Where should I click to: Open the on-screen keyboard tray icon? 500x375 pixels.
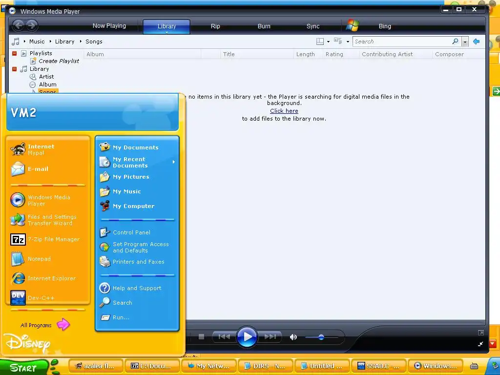474,366
